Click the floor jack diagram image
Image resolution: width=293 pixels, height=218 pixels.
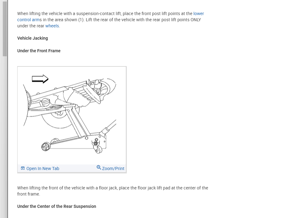72,115
